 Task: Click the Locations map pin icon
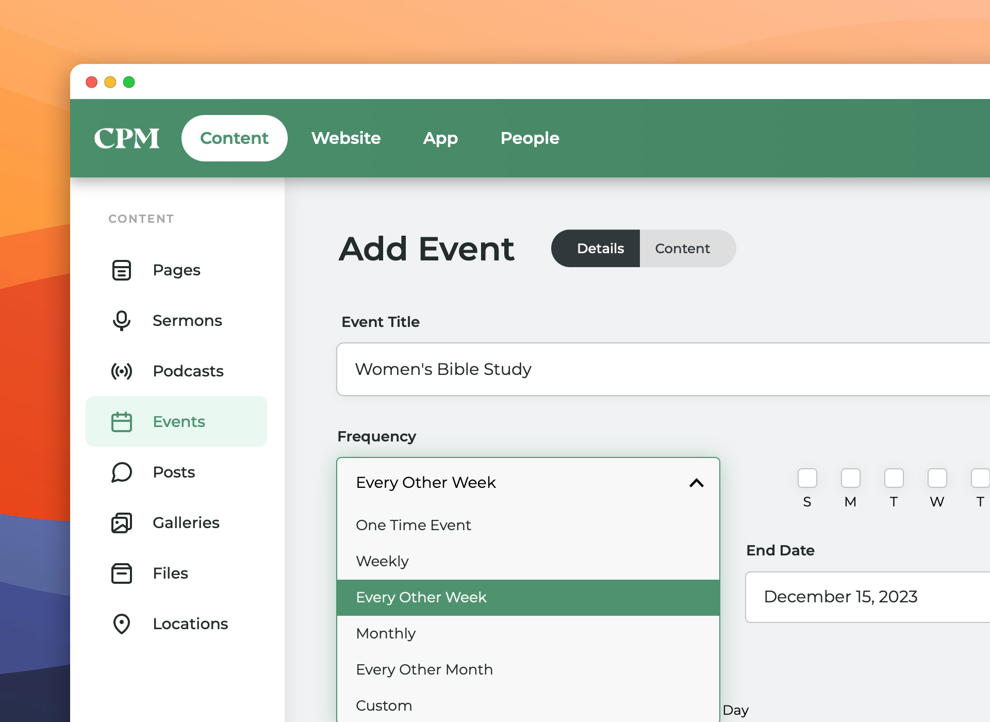click(x=122, y=624)
